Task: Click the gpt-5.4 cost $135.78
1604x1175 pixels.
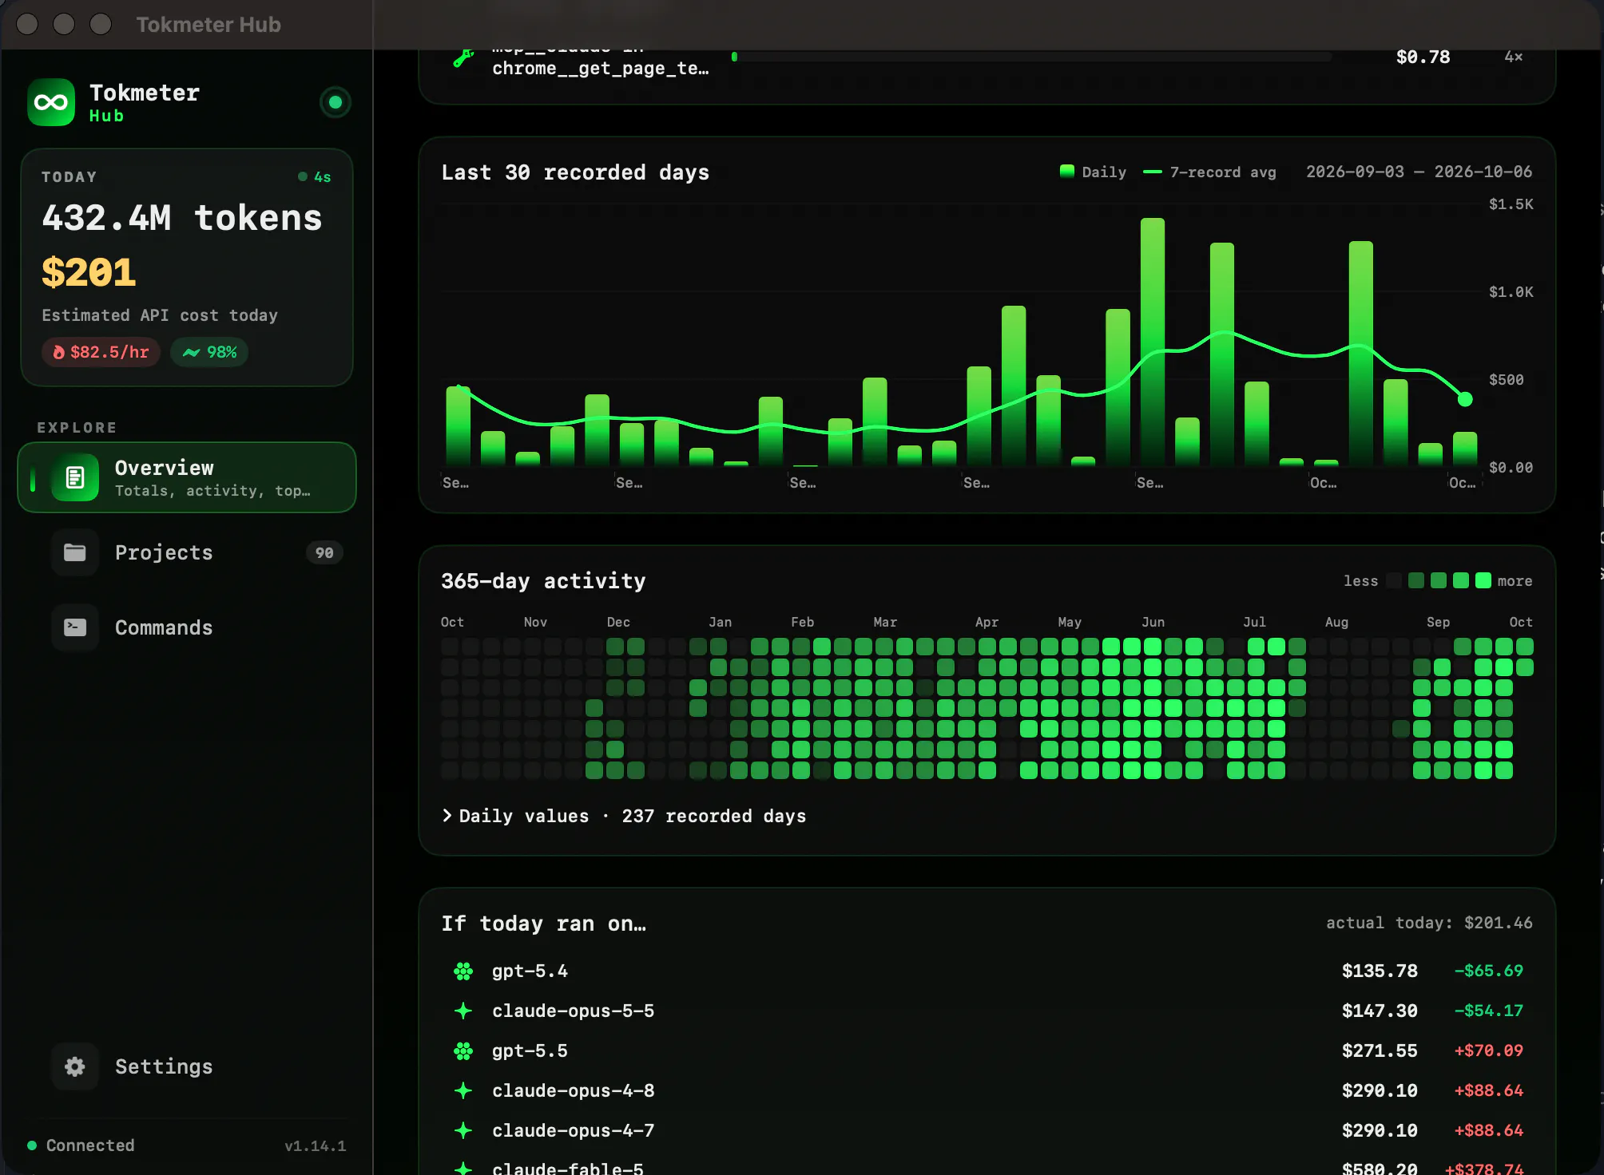Action: click(x=1380, y=971)
